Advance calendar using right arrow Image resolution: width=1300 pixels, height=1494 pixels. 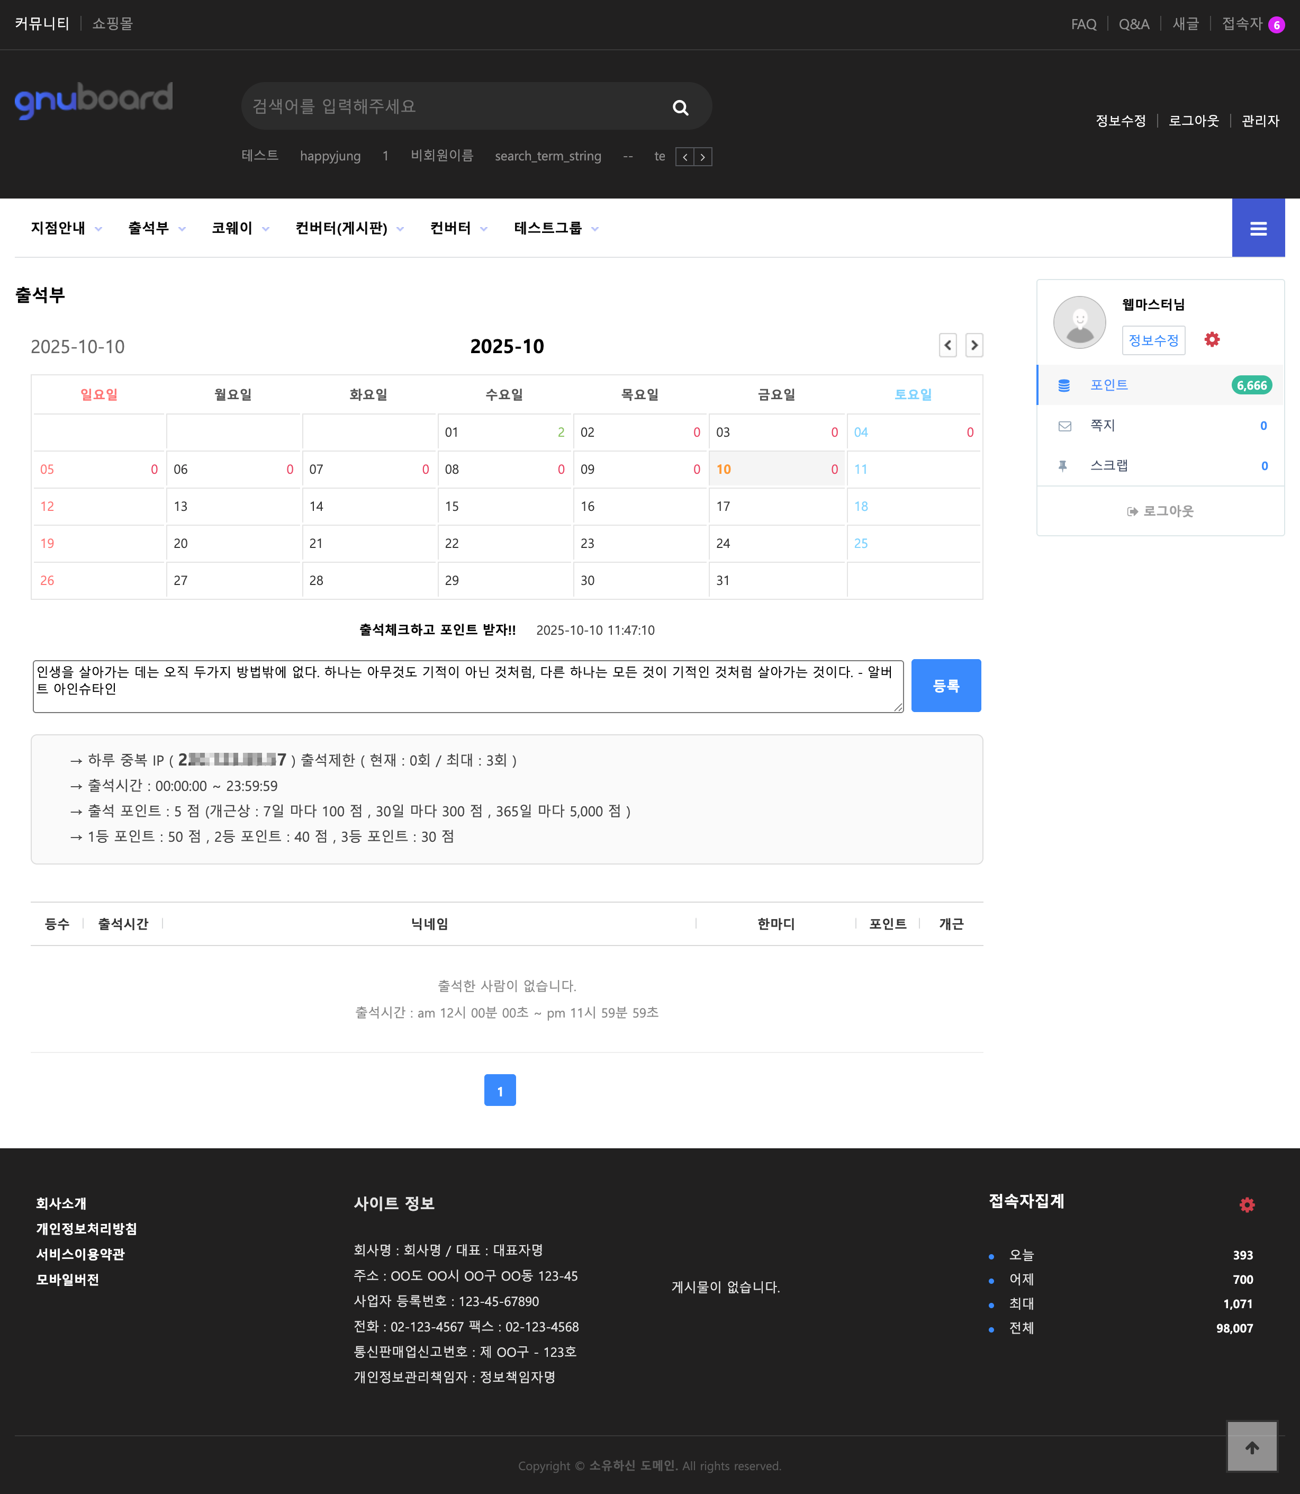[974, 346]
